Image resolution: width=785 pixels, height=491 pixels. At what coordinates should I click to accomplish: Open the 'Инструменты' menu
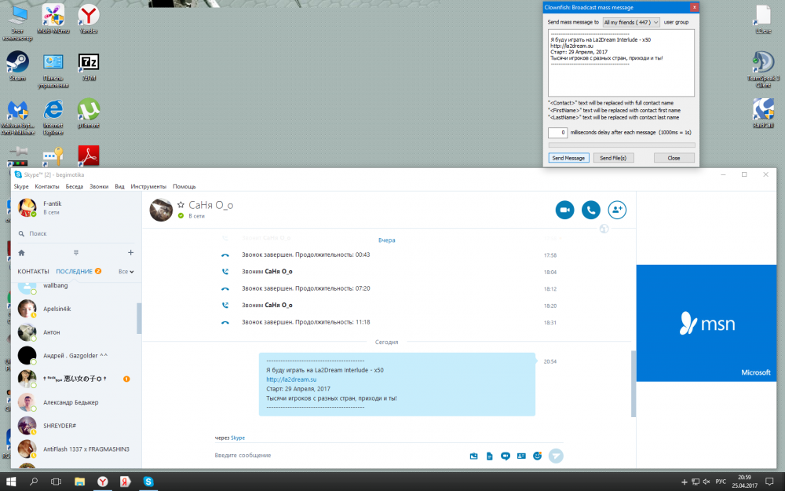pyautogui.click(x=148, y=187)
